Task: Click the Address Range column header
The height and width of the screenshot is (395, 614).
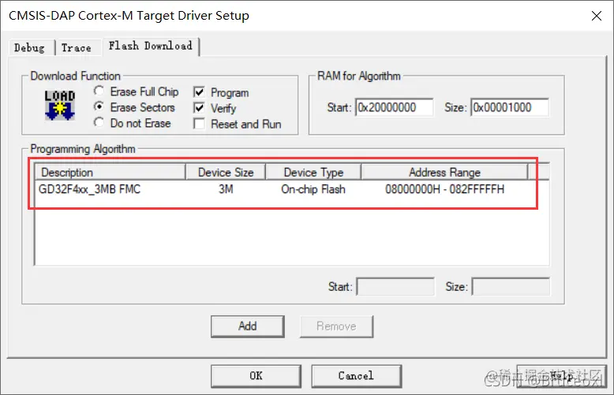Action: tap(444, 172)
